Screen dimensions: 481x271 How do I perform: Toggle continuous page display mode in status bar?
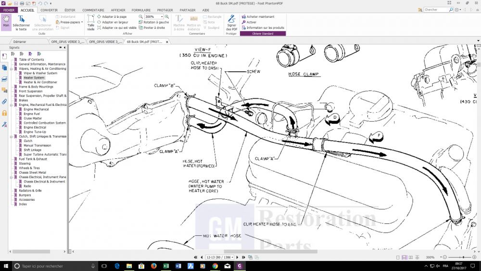point(404,258)
